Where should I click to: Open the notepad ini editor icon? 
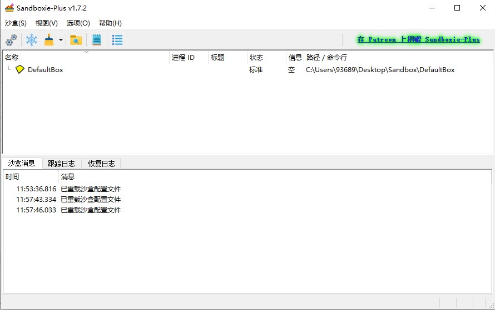point(97,40)
